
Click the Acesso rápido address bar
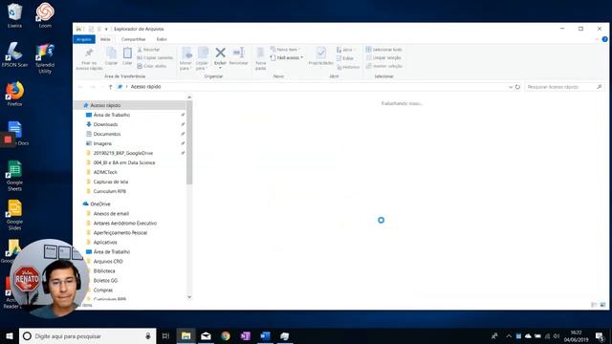[x=315, y=87]
